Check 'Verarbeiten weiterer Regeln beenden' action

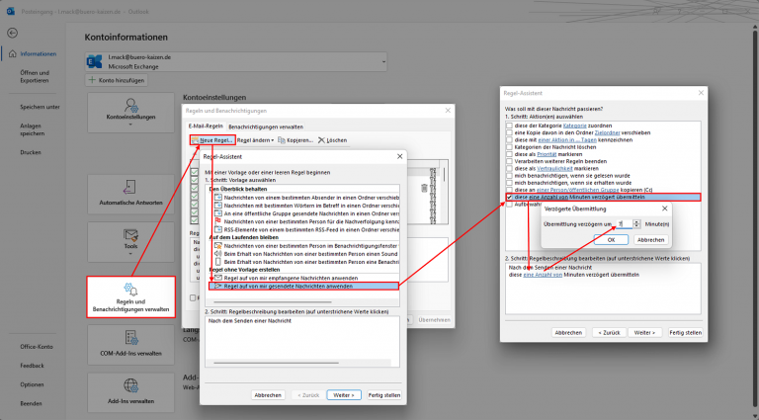508,161
